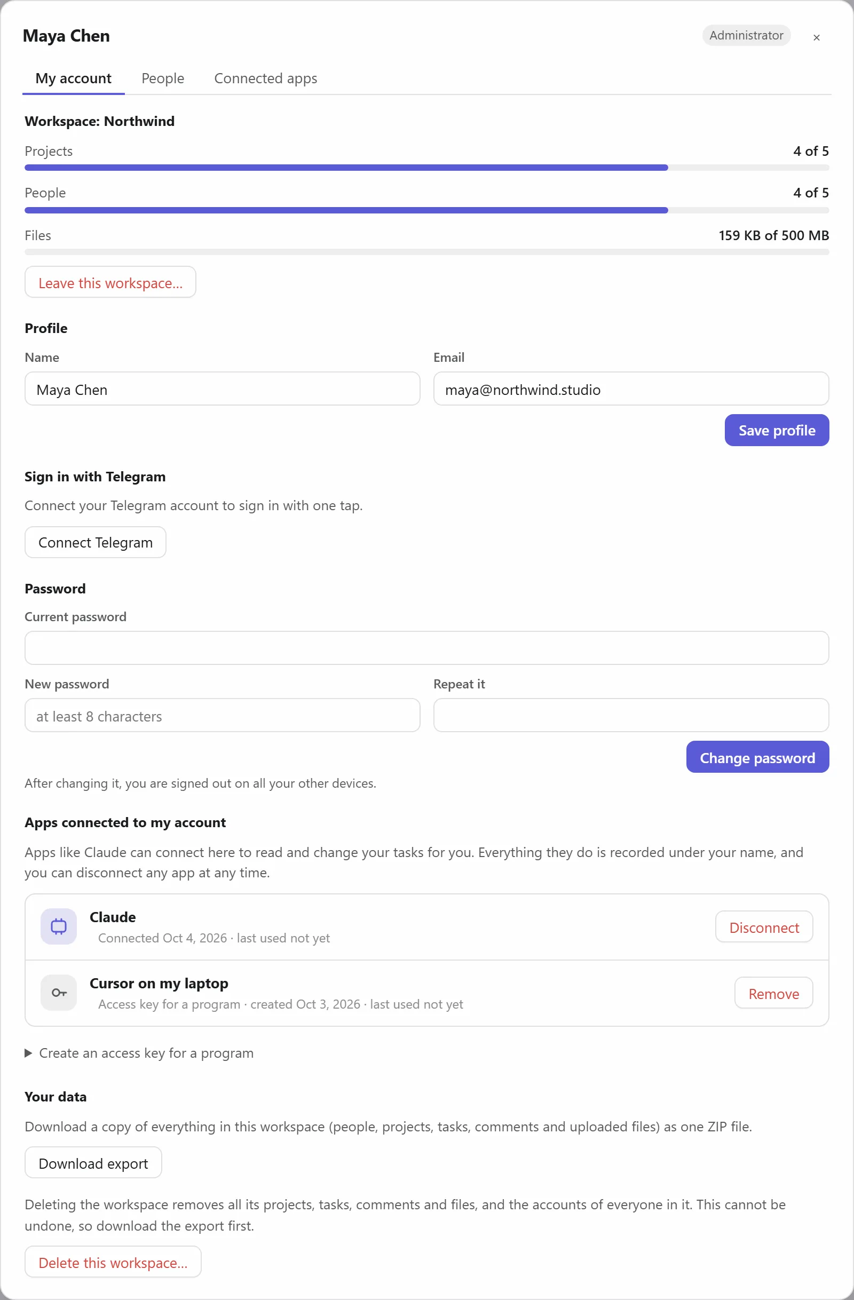Click the Projects usage progress bar

click(x=426, y=168)
